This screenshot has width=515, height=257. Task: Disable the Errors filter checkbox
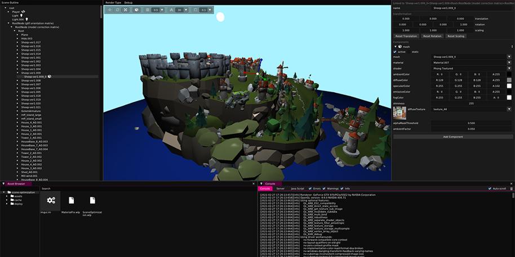pos(309,188)
